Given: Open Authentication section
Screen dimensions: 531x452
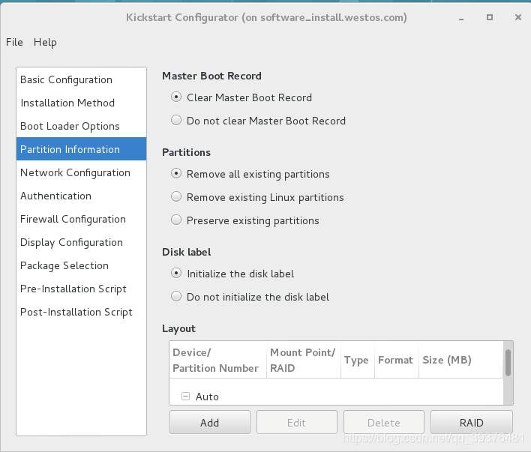Looking at the screenshot, I should click(x=81, y=196).
